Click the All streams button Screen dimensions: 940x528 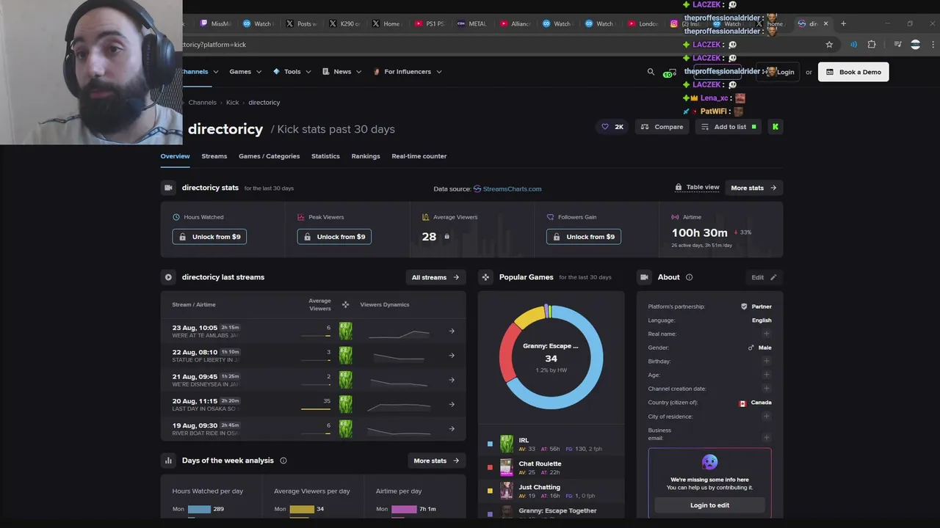point(435,277)
